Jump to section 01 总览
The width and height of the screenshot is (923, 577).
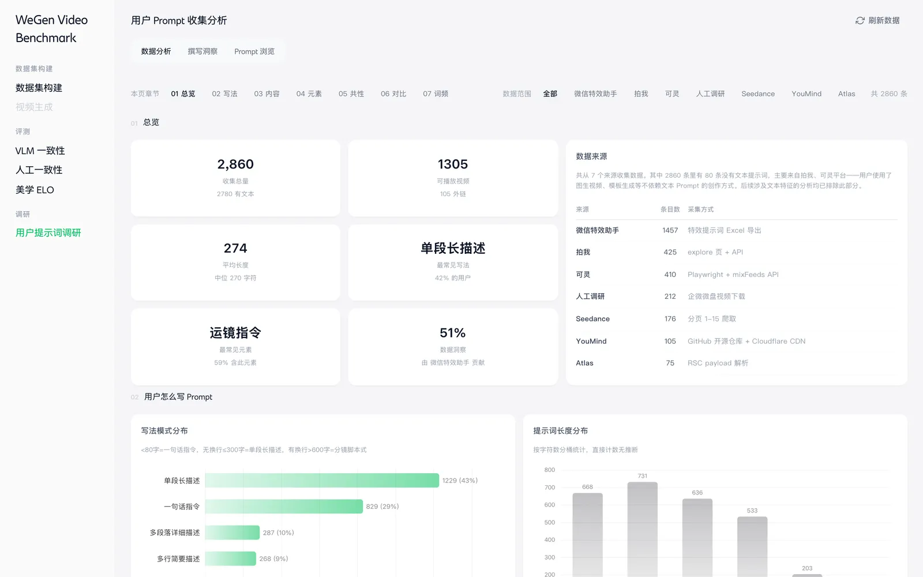pyautogui.click(x=183, y=93)
